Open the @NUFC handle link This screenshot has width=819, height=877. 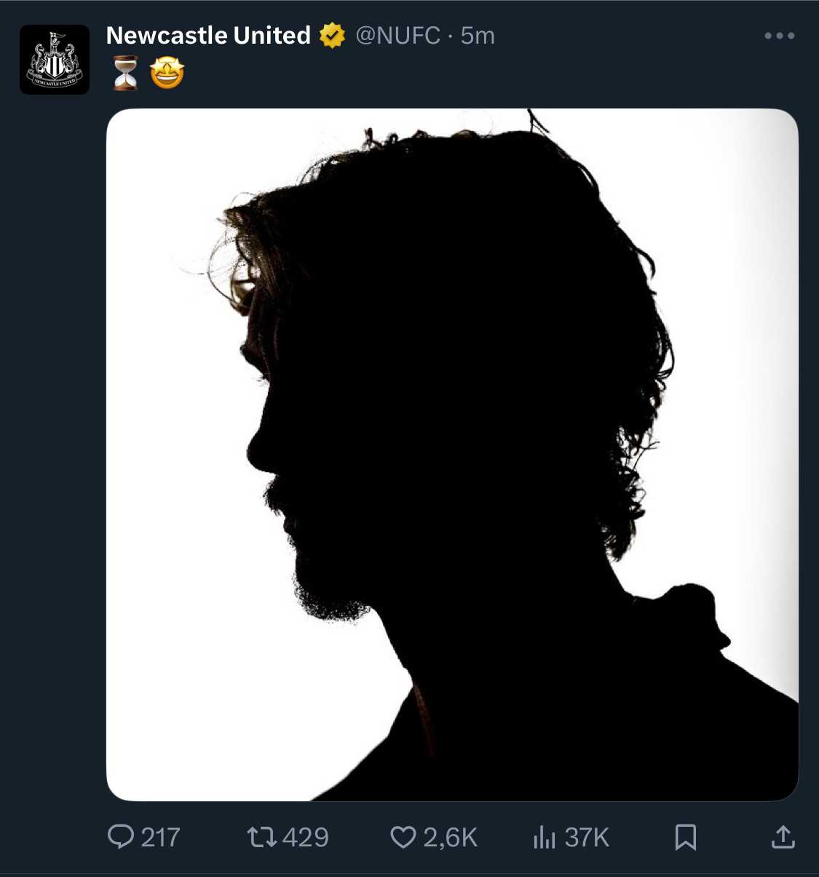coord(397,36)
